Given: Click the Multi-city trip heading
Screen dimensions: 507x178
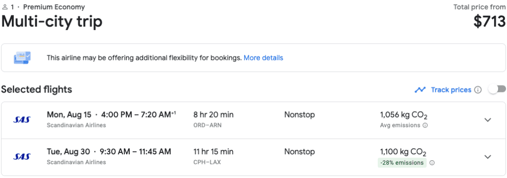Looking at the screenshot, I should pos(51,21).
